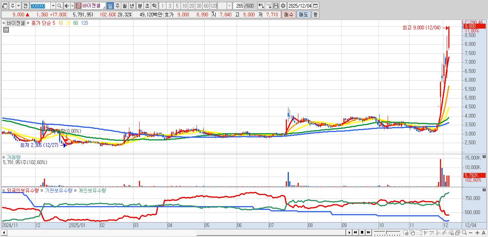Open the chart settings gear icon
The height and width of the screenshot is (237, 488).
pyautogui.click(x=283, y=6)
